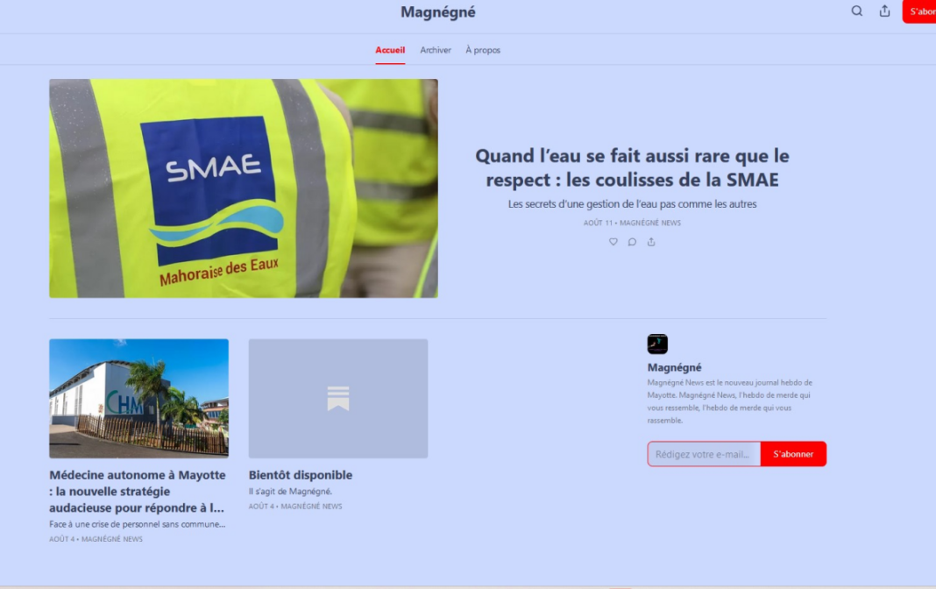Click the top-right red S'abonner button
The height and width of the screenshot is (589, 936).
pyautogui.click(x=919, y=11)
